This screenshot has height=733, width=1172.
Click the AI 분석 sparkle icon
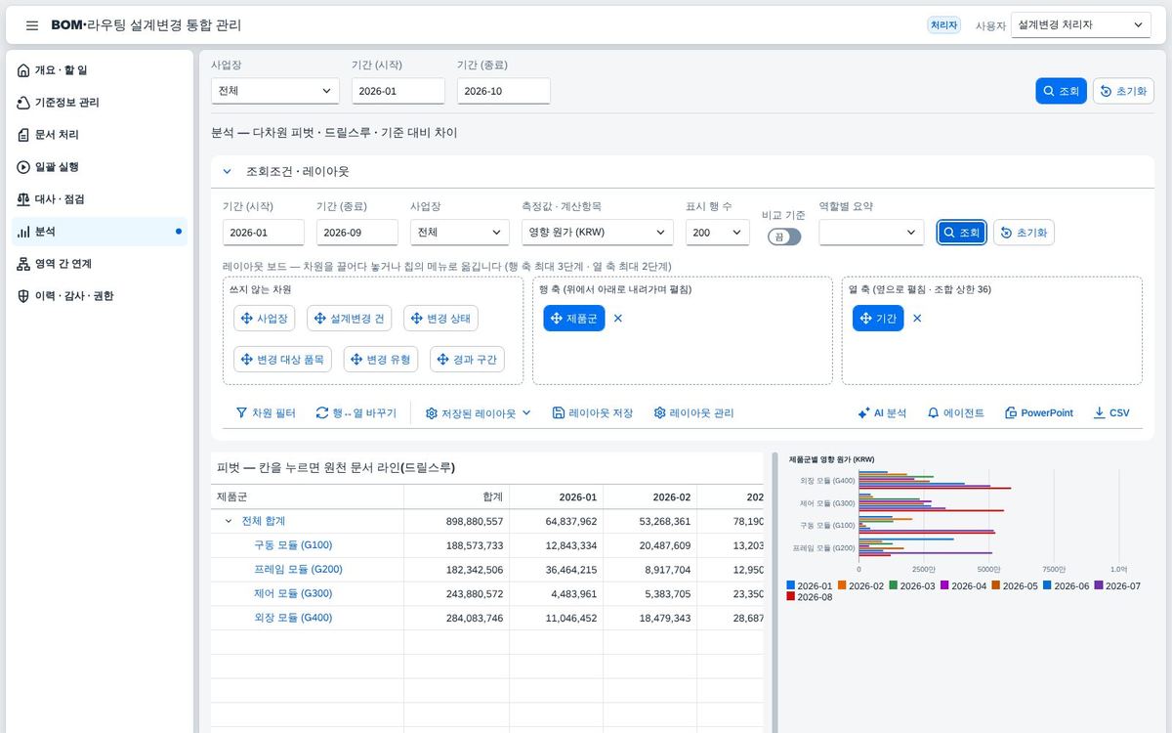(x=863, y=413)
